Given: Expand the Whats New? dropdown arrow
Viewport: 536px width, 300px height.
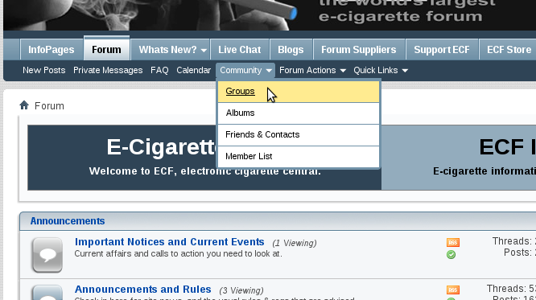Looking at the screenshot, I should point(204,50).
